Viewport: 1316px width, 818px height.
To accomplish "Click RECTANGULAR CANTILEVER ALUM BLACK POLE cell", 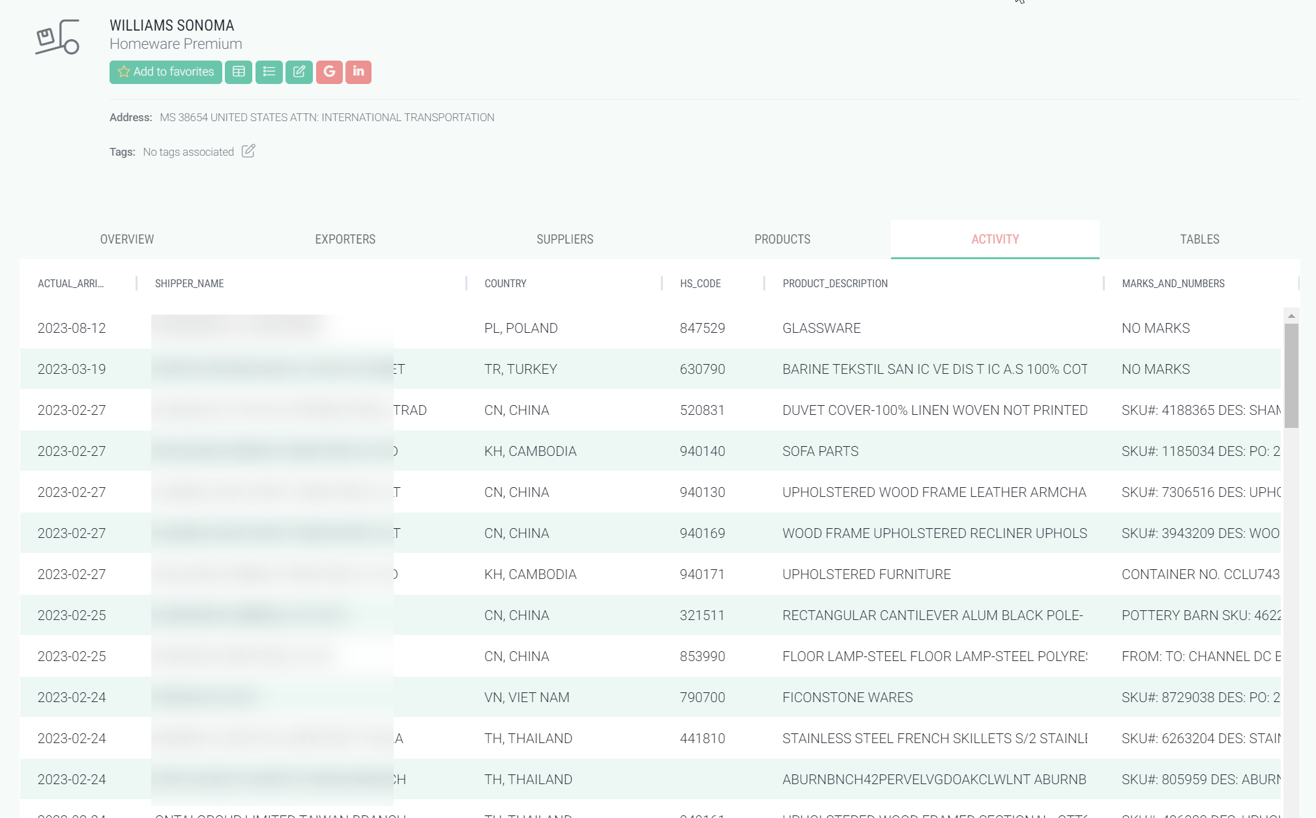I will (933, 615).
